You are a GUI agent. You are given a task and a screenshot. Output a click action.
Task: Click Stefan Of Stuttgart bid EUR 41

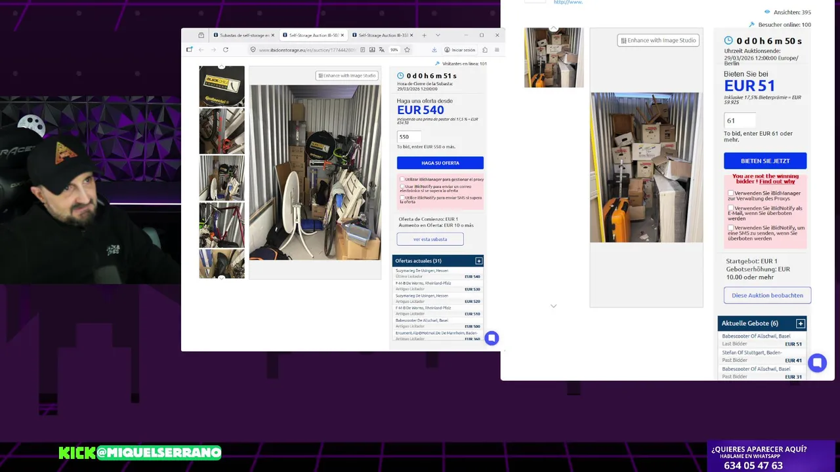point(761,356)
